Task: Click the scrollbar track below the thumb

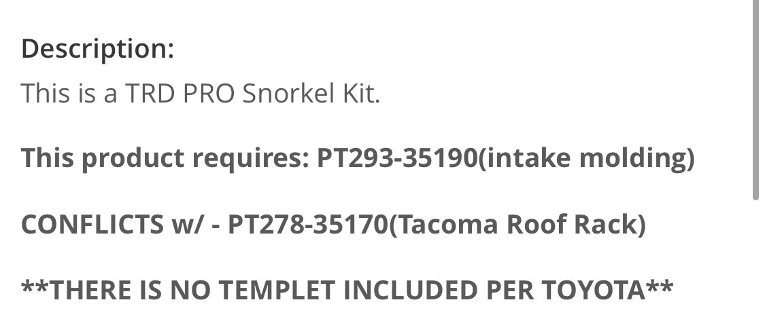Action: point(755,267)
